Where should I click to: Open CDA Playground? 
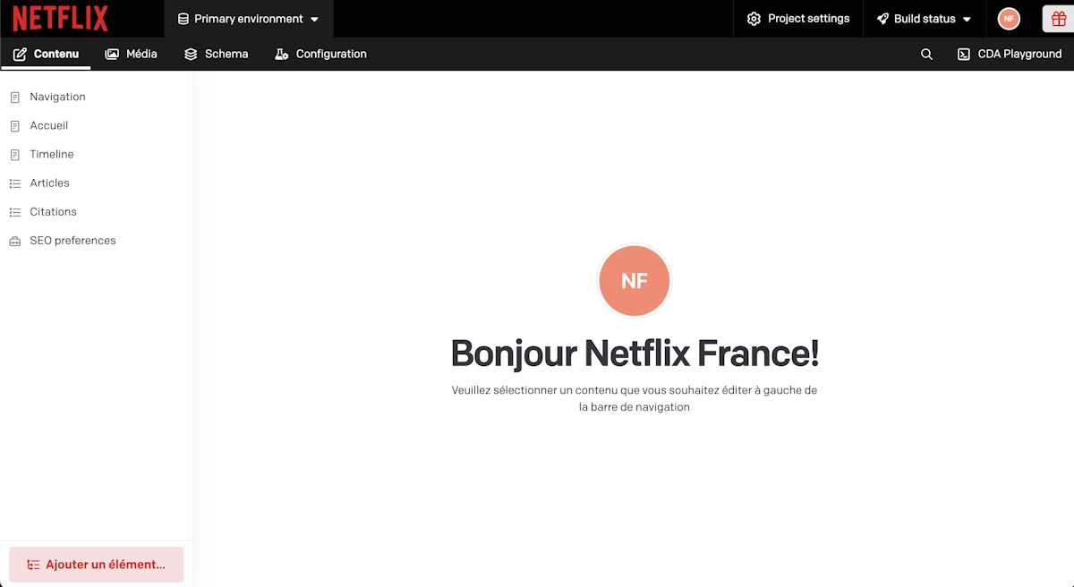click(1009, 54)
